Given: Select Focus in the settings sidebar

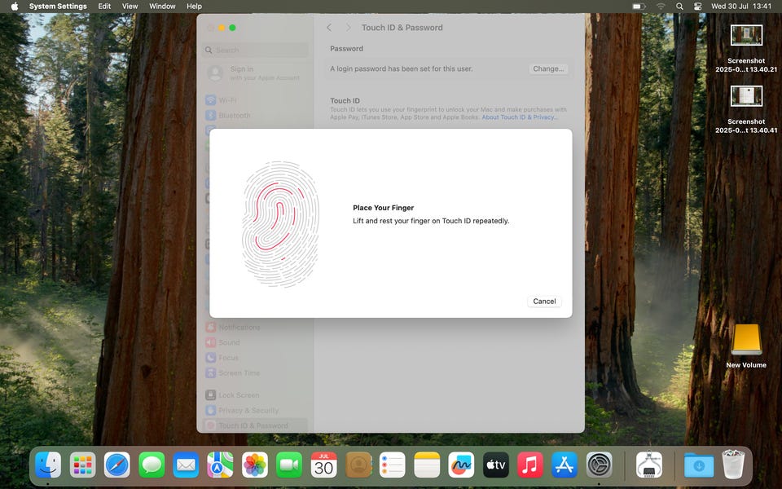Looking at the screenshot, I should click(x=256, y=358).
